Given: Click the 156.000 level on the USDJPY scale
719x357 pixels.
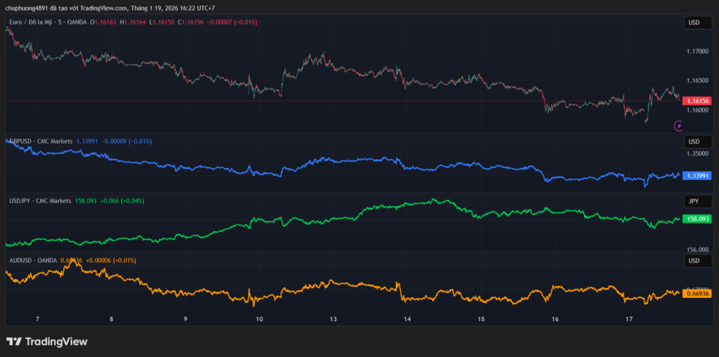Looking at the screenshot, I should point(697,249).
